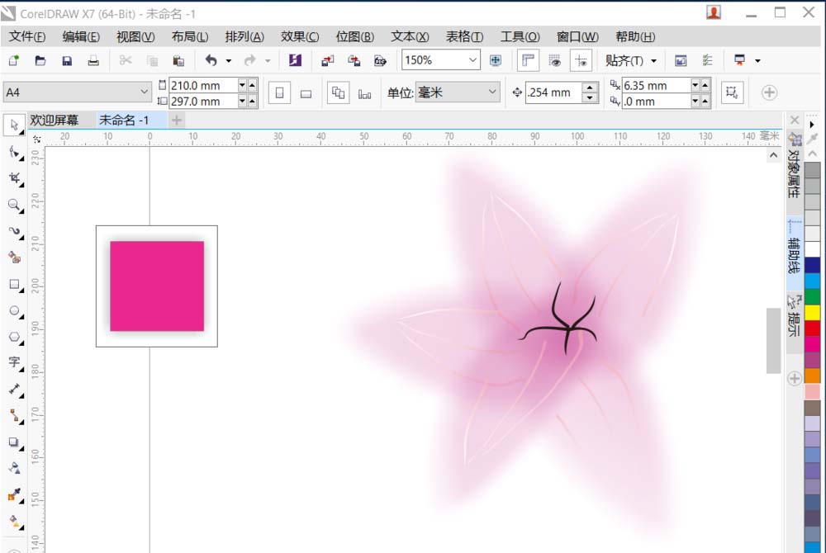The height and width of the screenshot is (553, 826).
Task: Select the Interactive fill tool
Action: (14, 521)
